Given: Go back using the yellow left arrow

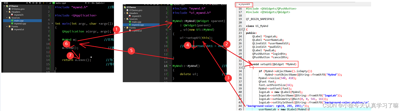Looking at the screenshot, I should pyautogui.click(x=44, y=3).
